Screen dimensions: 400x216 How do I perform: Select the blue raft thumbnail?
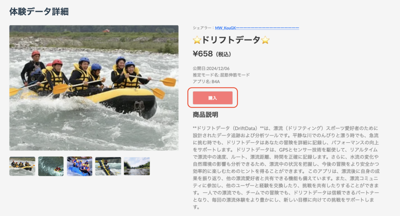pyautogui.click(x=80, y=166)
